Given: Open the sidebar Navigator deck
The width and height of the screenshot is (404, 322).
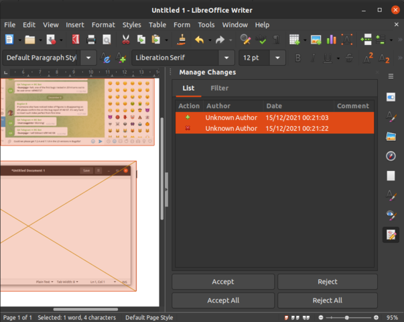Looking at the screenshot, I should [391, 156].
